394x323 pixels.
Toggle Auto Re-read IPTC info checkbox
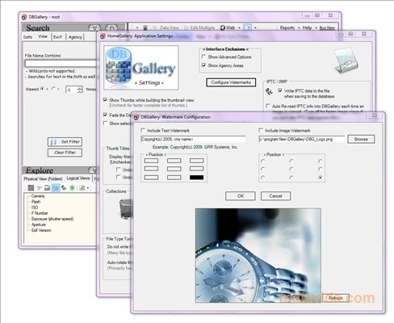click(x=268, y=106)
